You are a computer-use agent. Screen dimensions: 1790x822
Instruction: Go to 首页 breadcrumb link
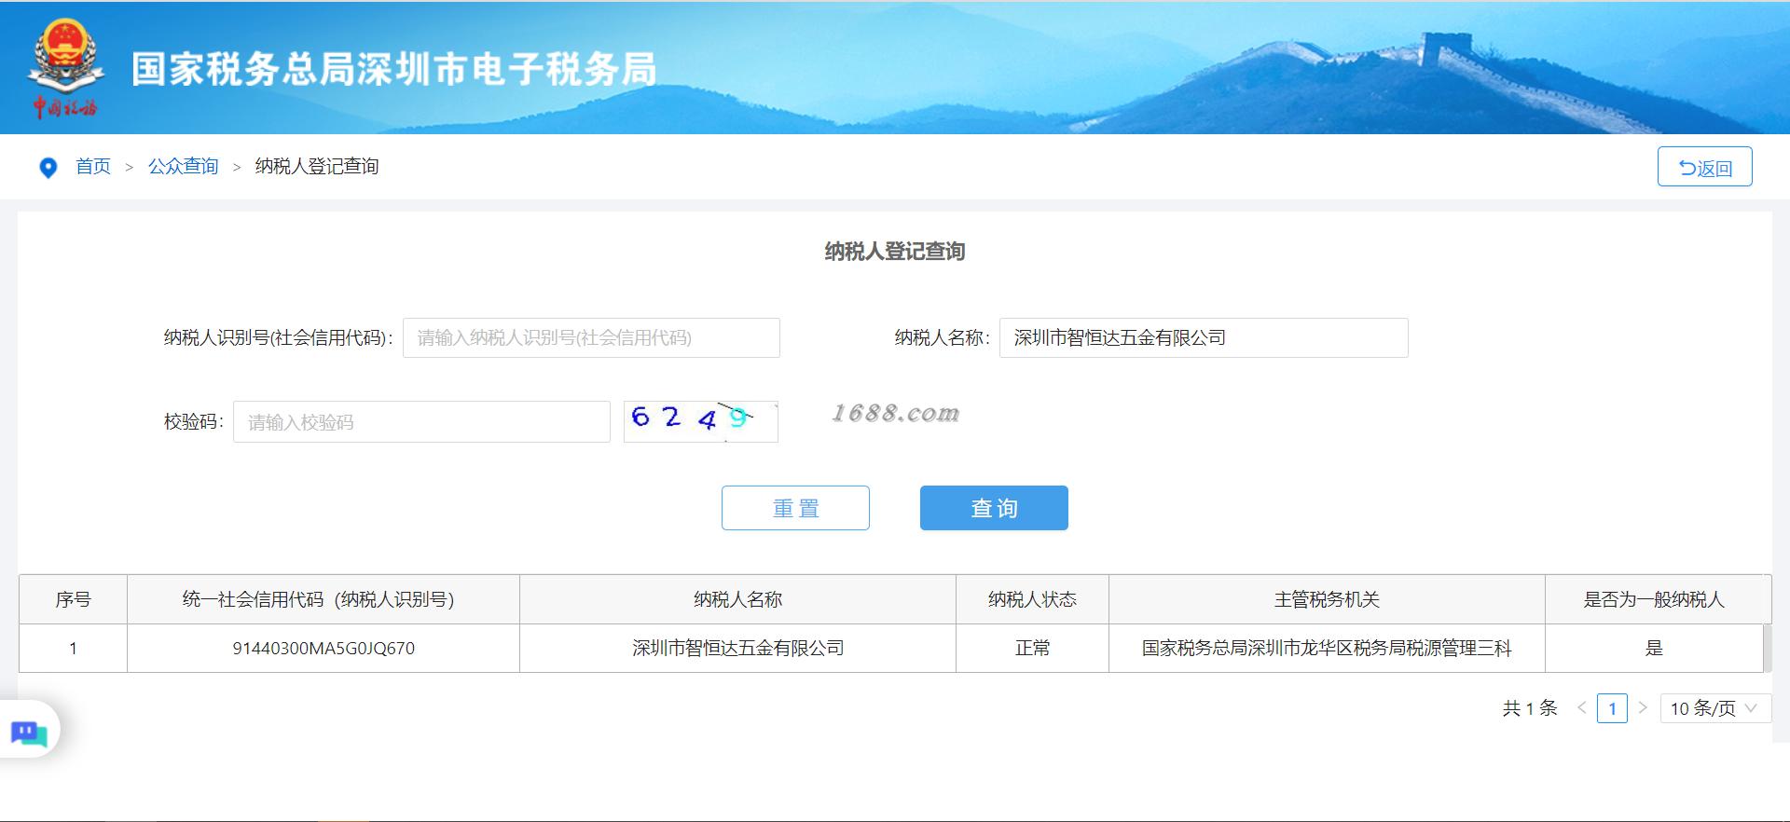point(93,166)
